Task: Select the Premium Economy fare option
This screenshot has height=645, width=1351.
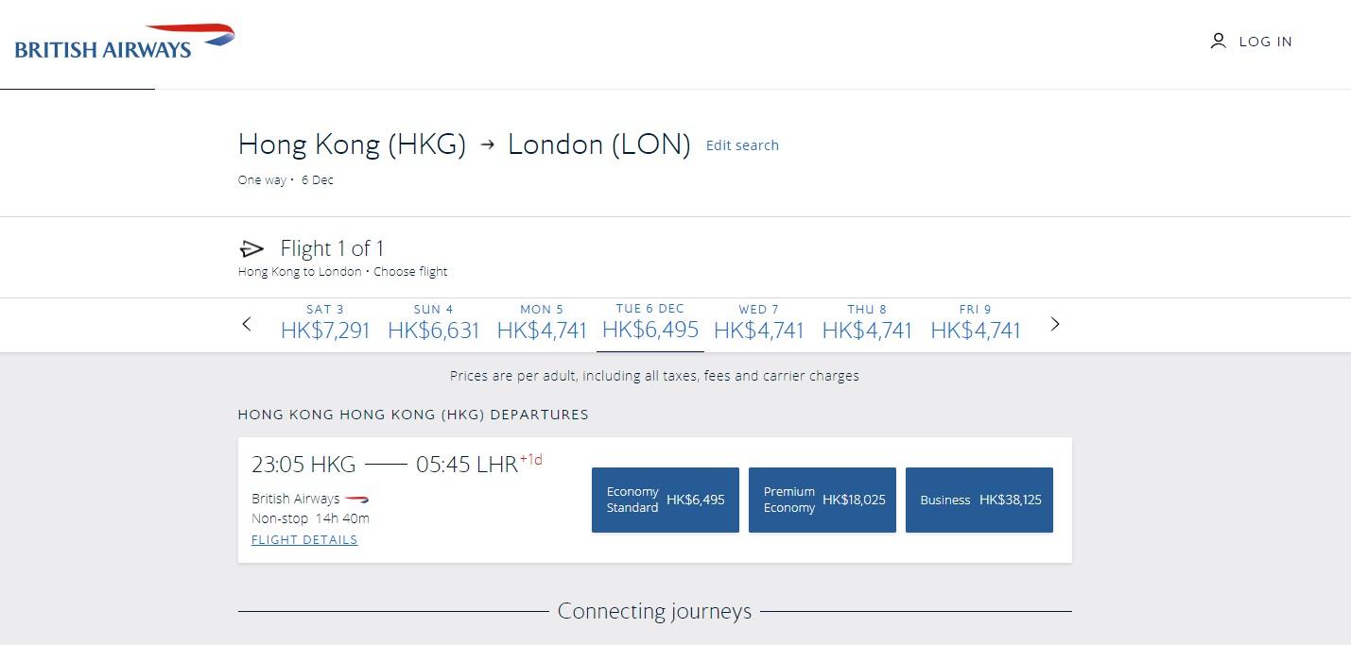Action: click(x=822, y=500)
